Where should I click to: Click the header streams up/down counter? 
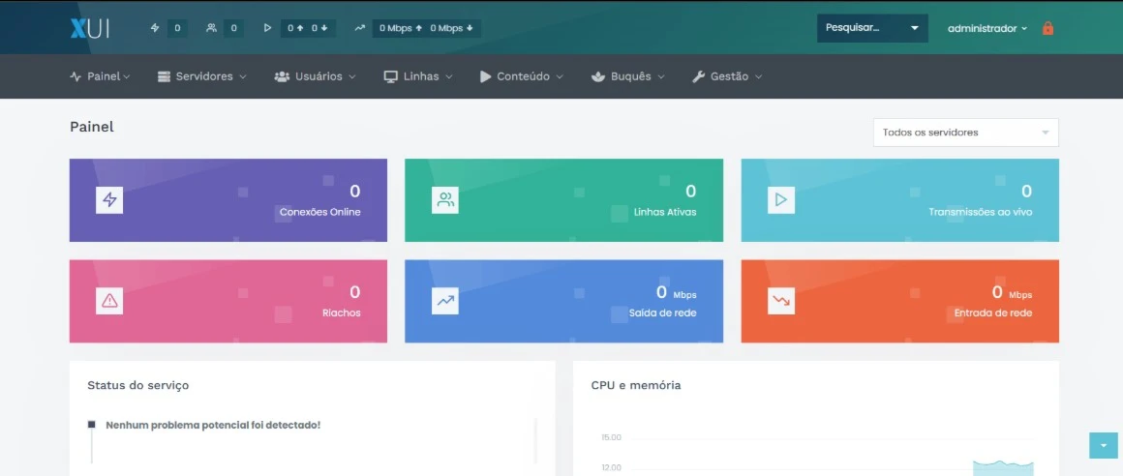pyautogui.click(x=307, y=28)
